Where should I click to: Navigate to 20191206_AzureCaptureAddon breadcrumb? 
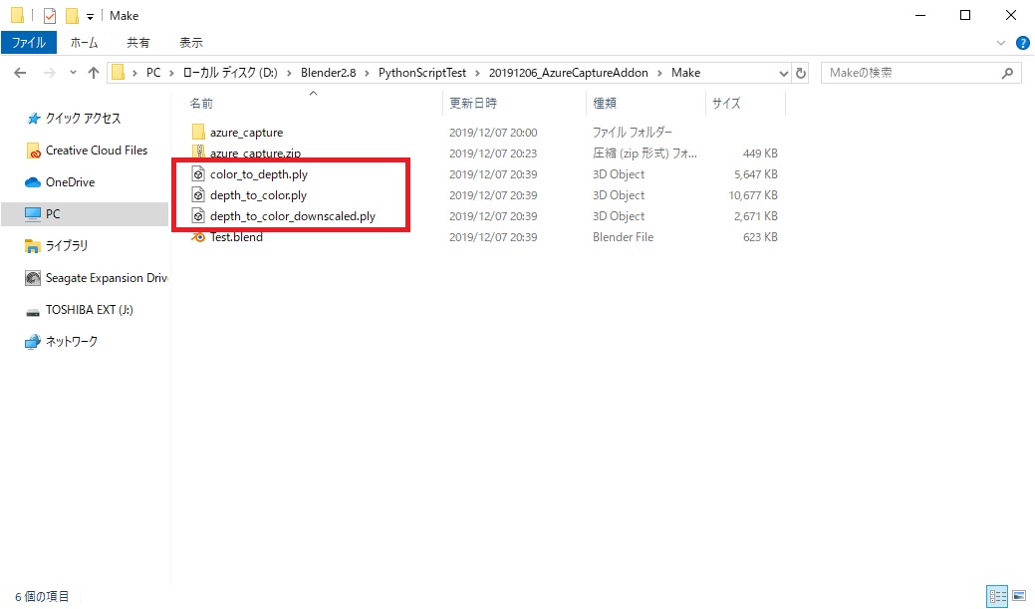569,73
